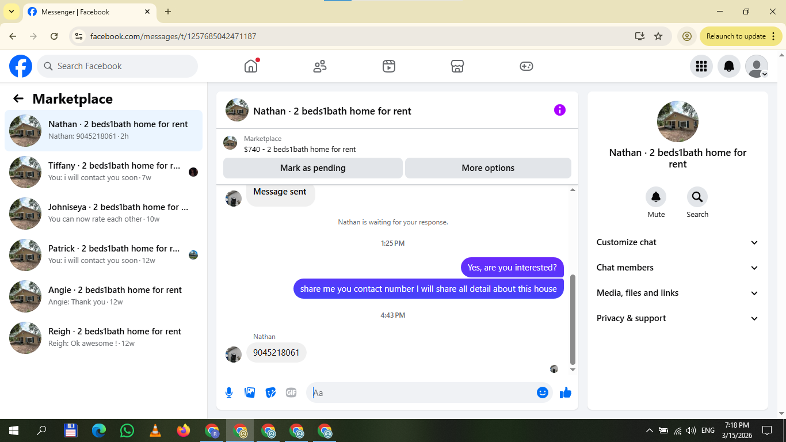Open Angie's conversation in the list
786x442 pixels.
104,296
